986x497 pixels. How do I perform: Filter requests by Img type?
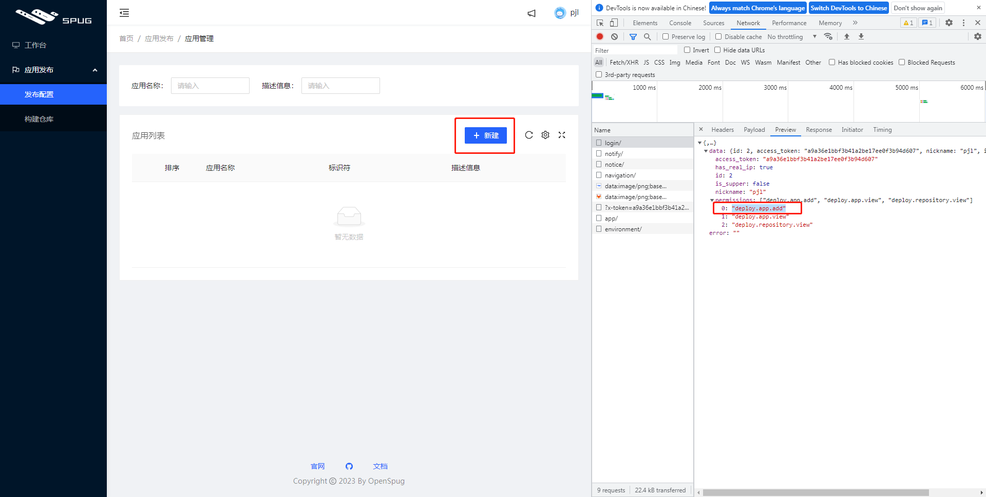coord(675,62)
